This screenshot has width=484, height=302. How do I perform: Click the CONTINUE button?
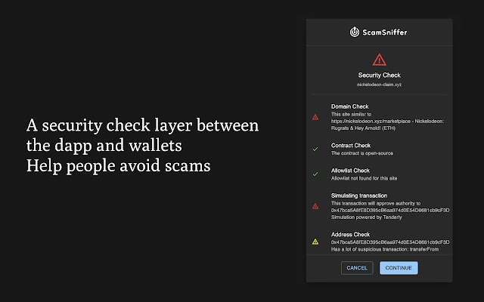(x=399, y=268)
